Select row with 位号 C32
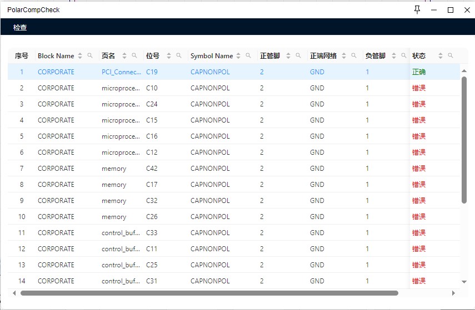The image size is (475, 310). (234, 201)
